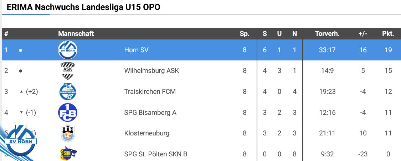Open the Wilhelmsburg ASK team page
401x161 pixels.
coord(151,71)
